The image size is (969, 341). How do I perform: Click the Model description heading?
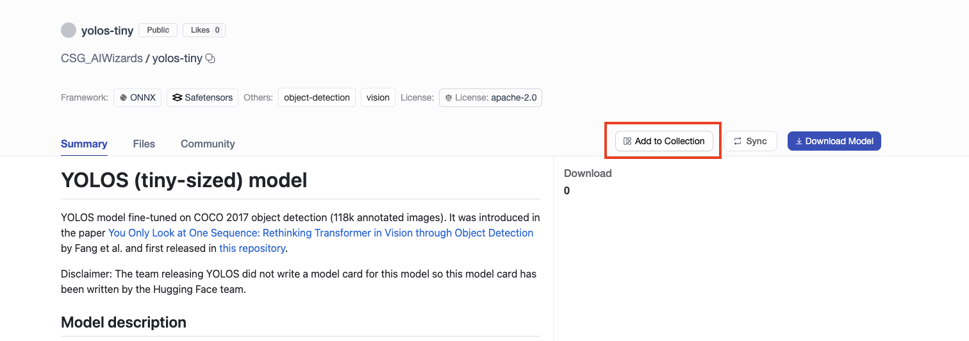point(124,322)
